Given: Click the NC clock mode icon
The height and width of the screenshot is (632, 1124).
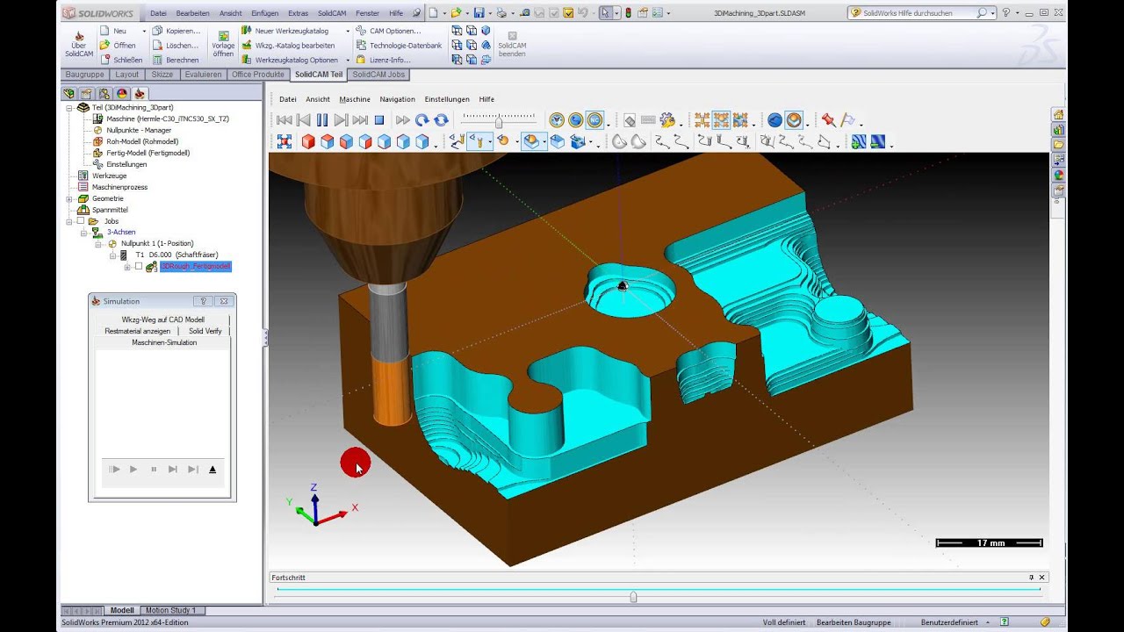Looking at the screenshot, I should coord(594,120).
